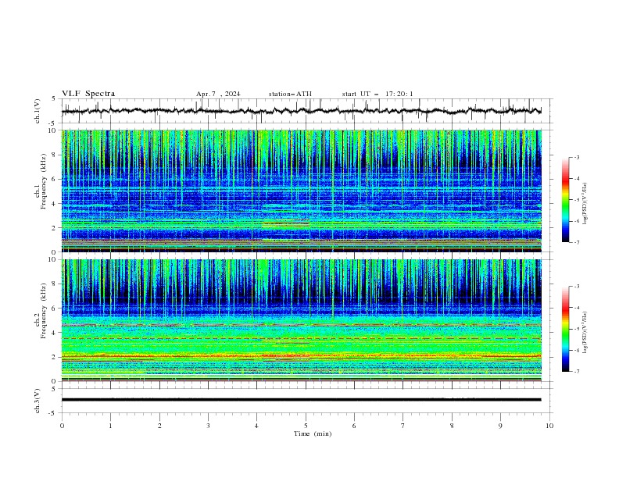This screenshot has height=478, width=619.
Task: Click the 'VLF Spectra' title text
Action: pyautogui.click(x=88, y=94)
